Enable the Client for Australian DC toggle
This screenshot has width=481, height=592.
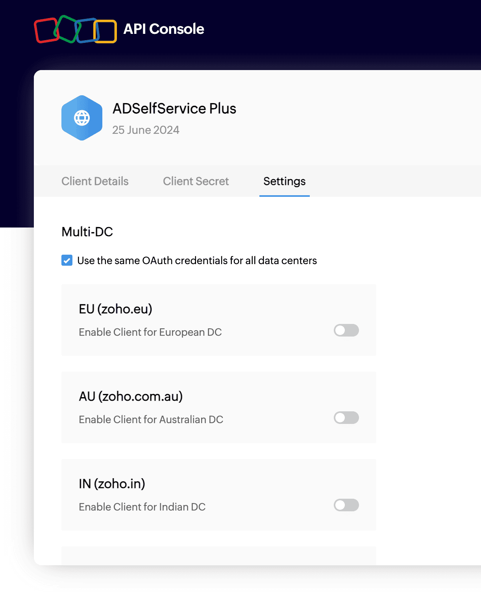pos(346,418)
